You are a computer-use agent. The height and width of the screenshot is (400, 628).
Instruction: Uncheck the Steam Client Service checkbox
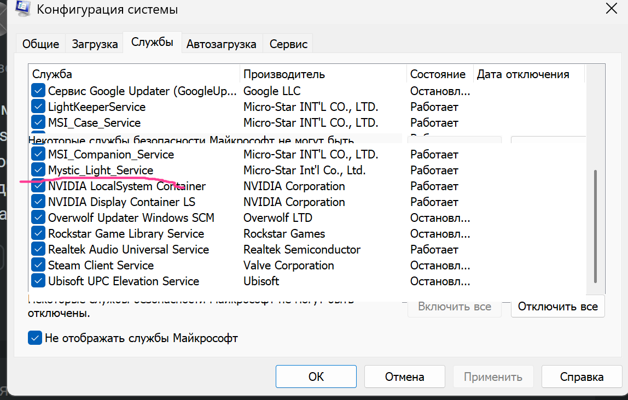pyautogui.click(x=38, y=266)
